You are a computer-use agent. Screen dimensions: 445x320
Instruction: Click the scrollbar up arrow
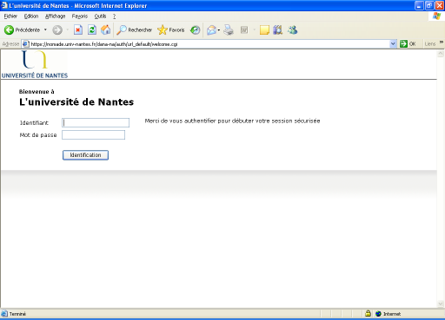(x=441, y=54)
